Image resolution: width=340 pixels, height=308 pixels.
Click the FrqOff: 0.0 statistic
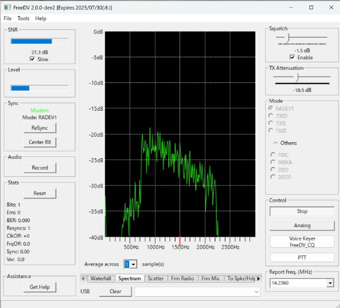pyautogui.click(x=18, y=244)
